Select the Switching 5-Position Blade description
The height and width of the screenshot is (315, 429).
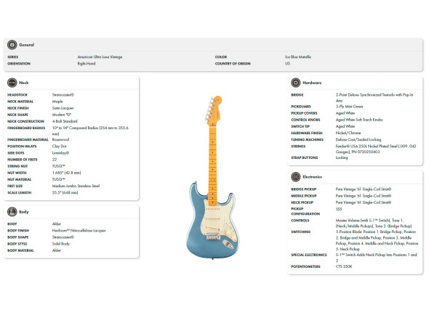coord(377,240)
